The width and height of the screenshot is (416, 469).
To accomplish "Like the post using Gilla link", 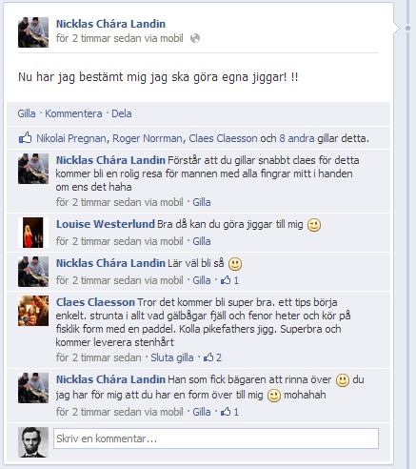I will [x=27, y=113].
